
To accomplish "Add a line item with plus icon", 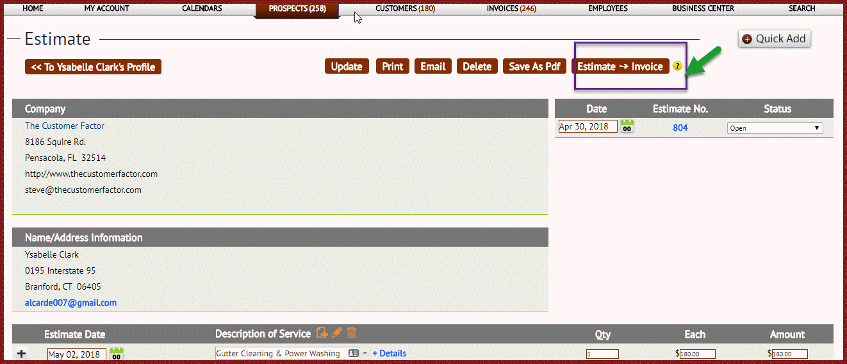I will point(22,354).
